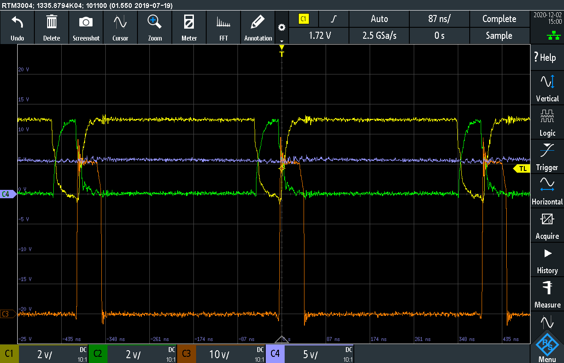
Task: Toggle channel C1 button
Action: click(9, 354)
